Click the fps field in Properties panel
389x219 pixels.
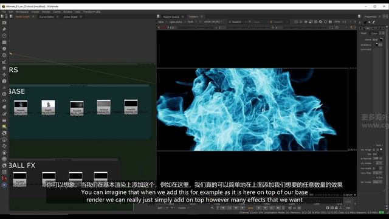pos(377,154)
